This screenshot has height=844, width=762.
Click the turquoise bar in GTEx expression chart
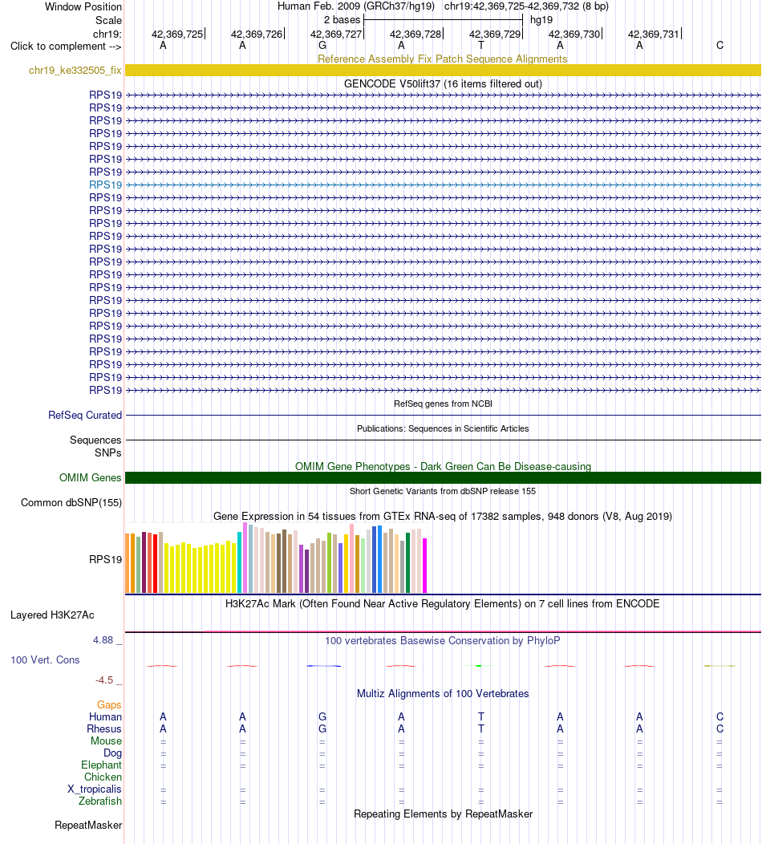click(x=240, y=562)
